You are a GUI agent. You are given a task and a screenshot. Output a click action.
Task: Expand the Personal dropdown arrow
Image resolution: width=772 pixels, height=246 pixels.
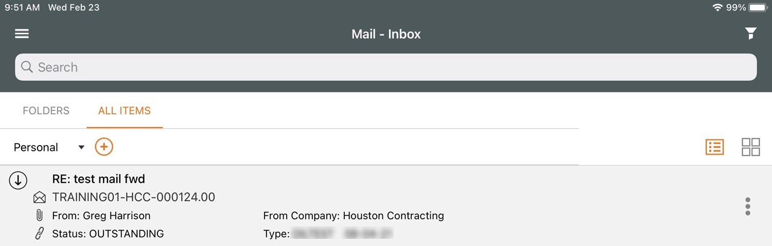(x=81, y=148)
